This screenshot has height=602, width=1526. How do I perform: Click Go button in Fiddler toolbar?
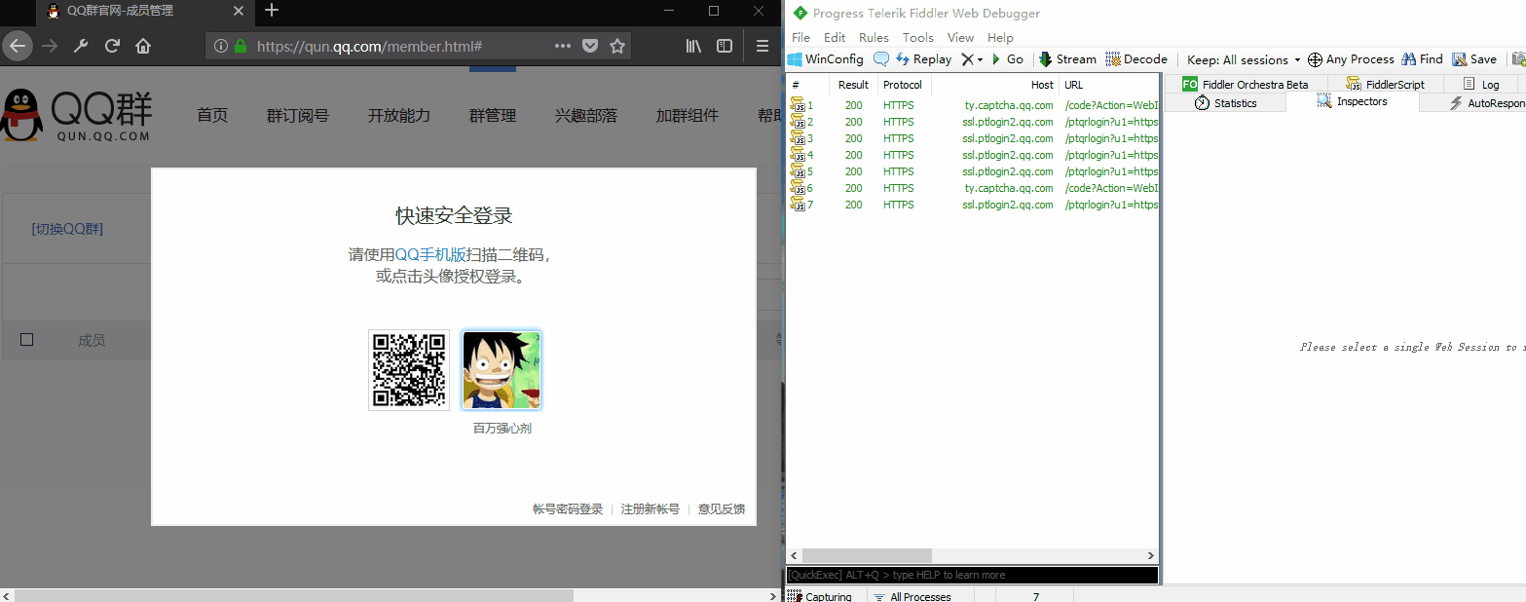[1007, 59]
